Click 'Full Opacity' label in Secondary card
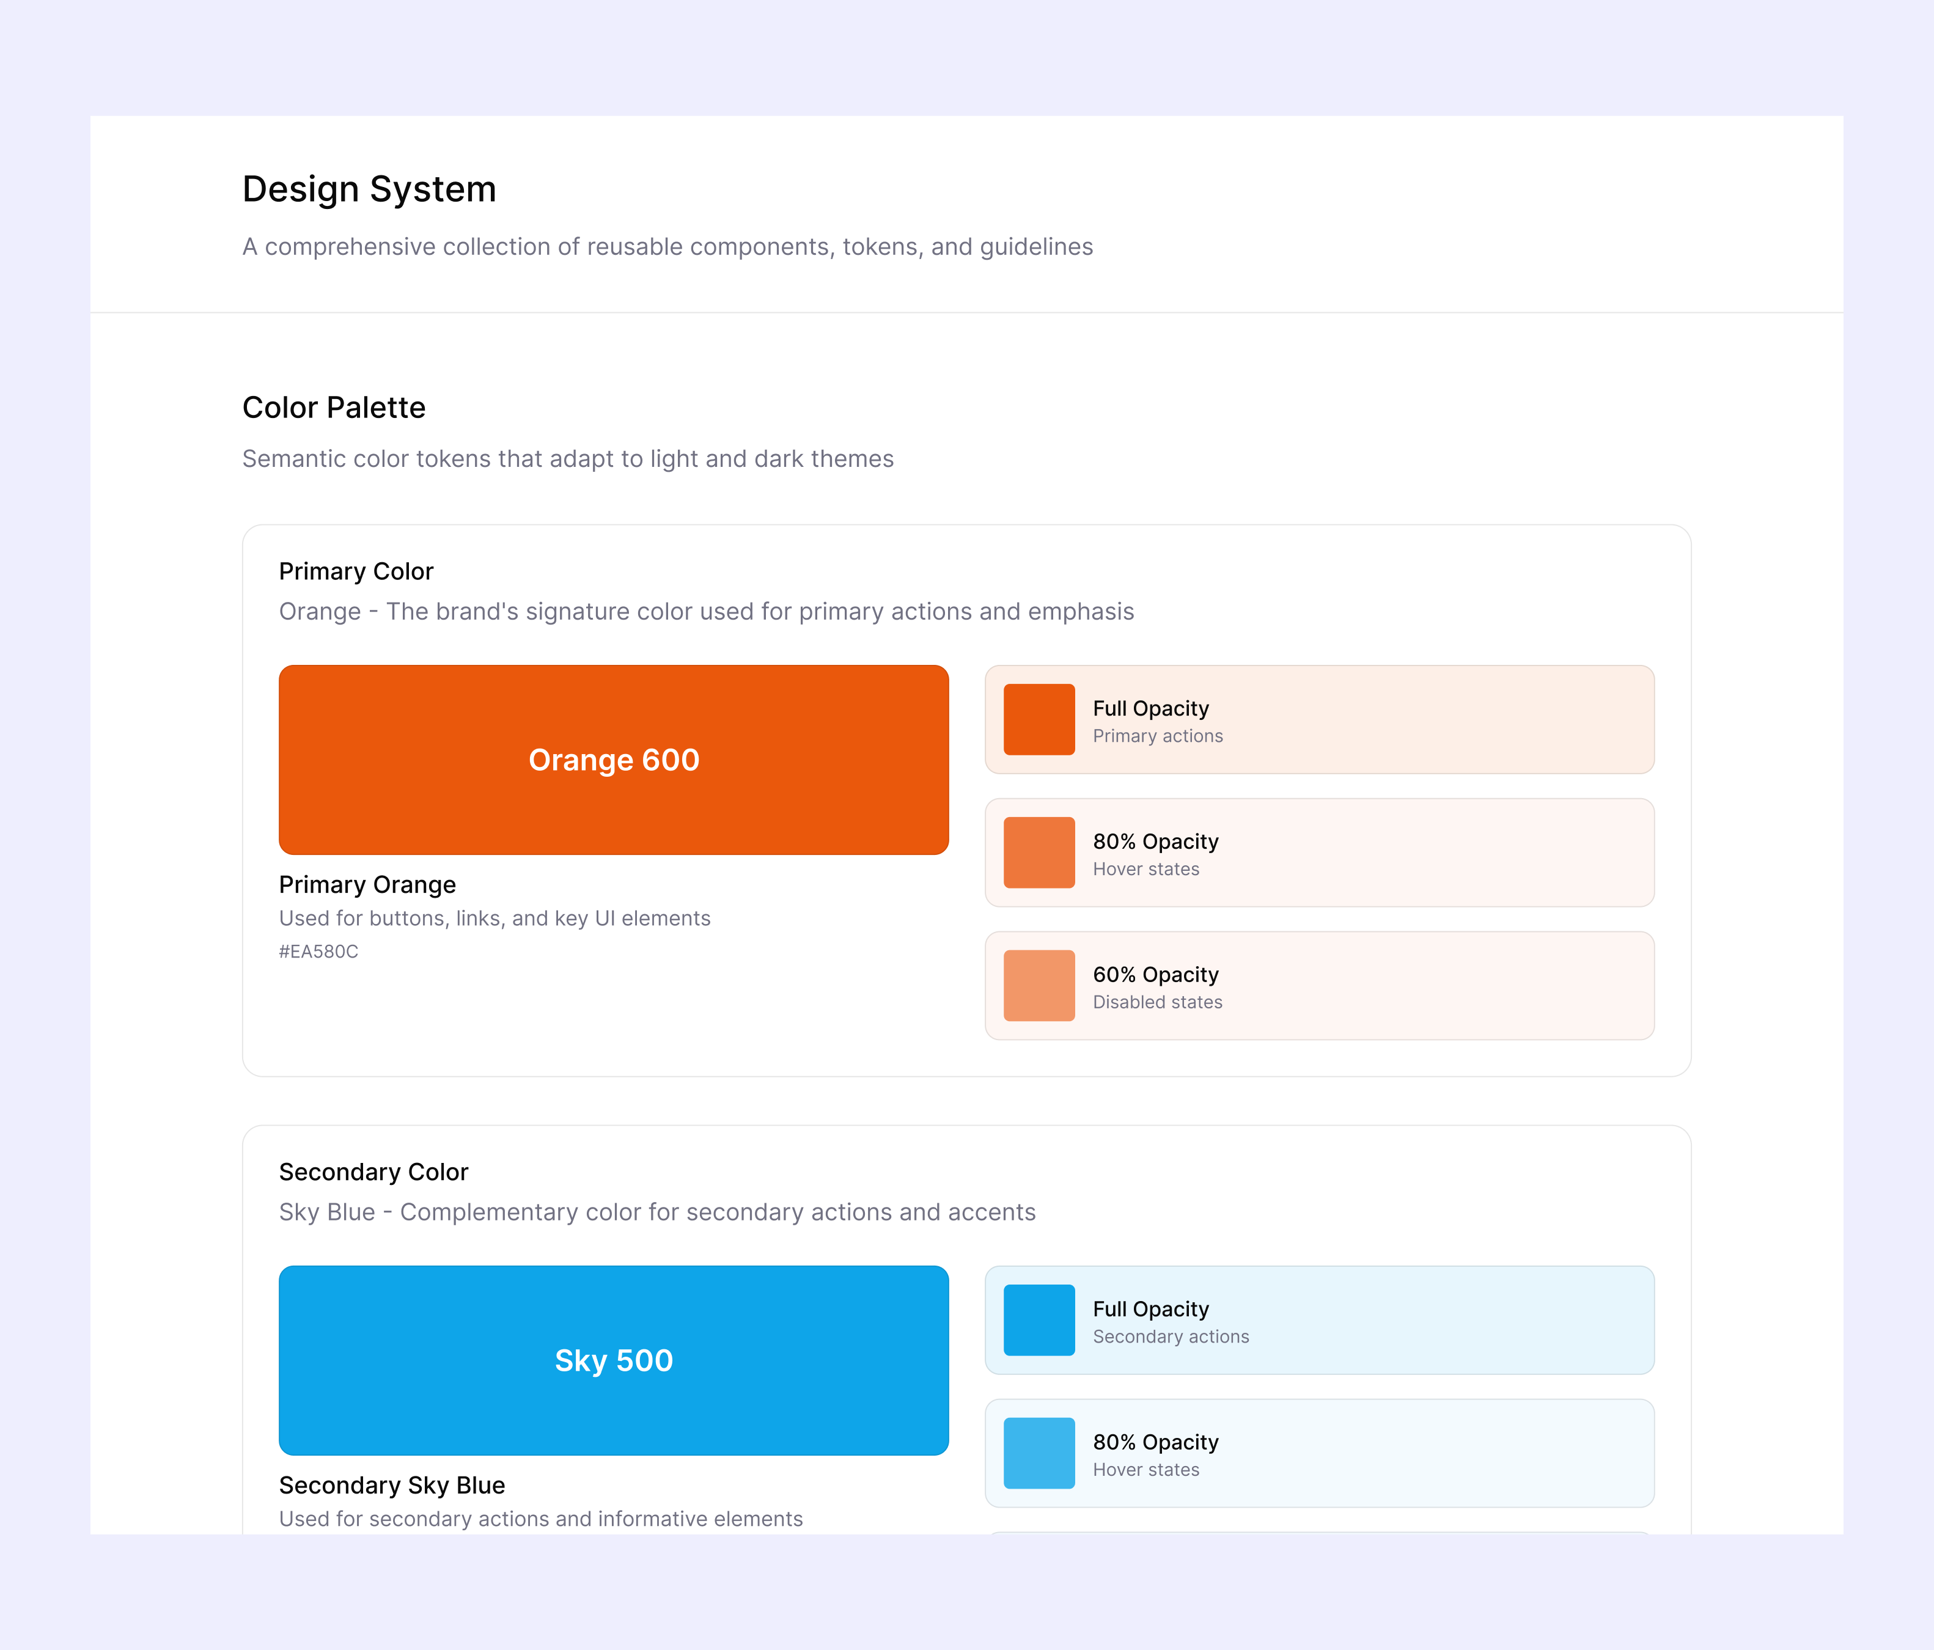 click(x=1151, y=1310)
